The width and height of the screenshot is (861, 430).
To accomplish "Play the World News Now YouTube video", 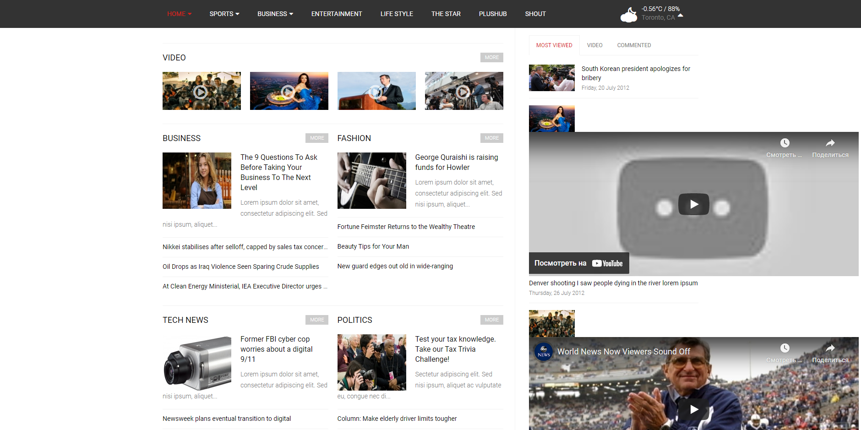I will tap(693, 409).
